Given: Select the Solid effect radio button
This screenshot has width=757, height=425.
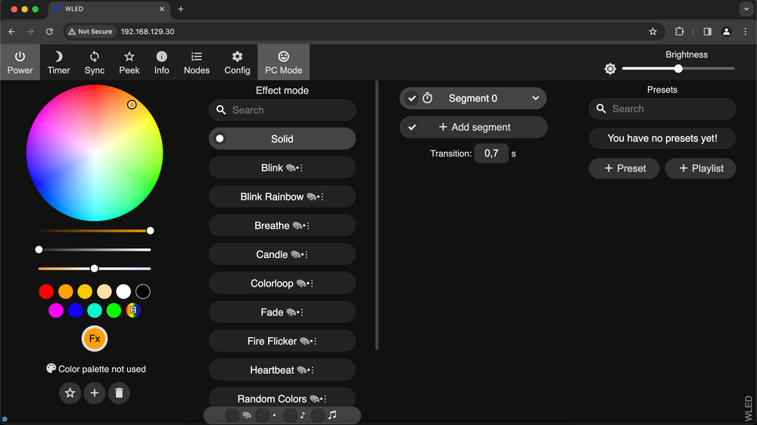Looking at the screenshot, I should (x=220, y=138).
